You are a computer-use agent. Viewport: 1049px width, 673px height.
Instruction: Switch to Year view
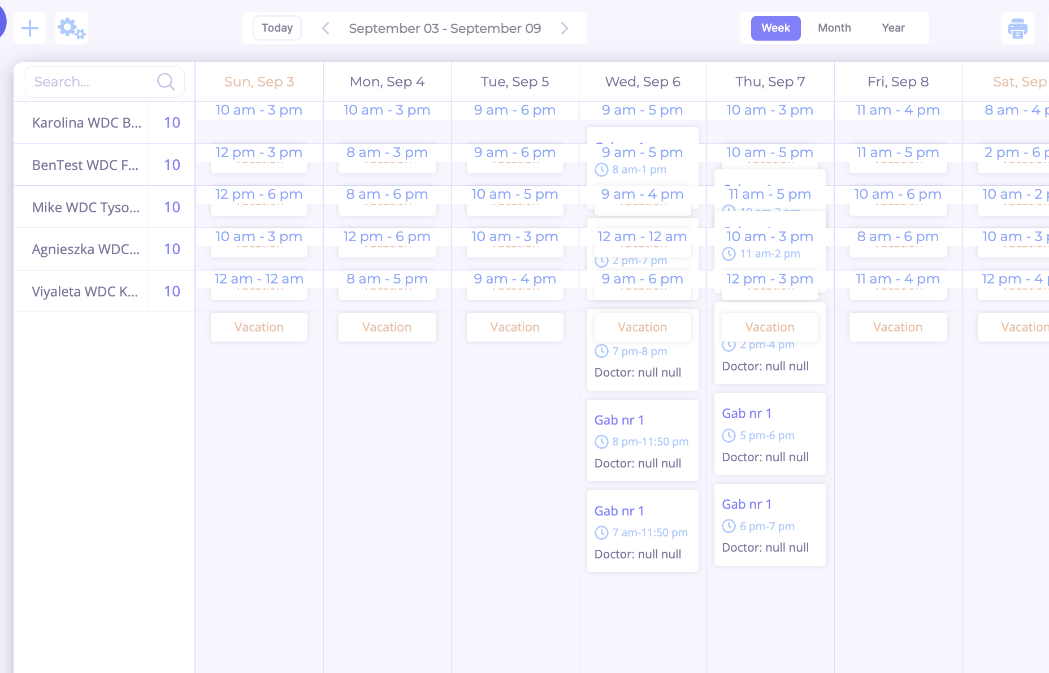(x=893, y=28)
